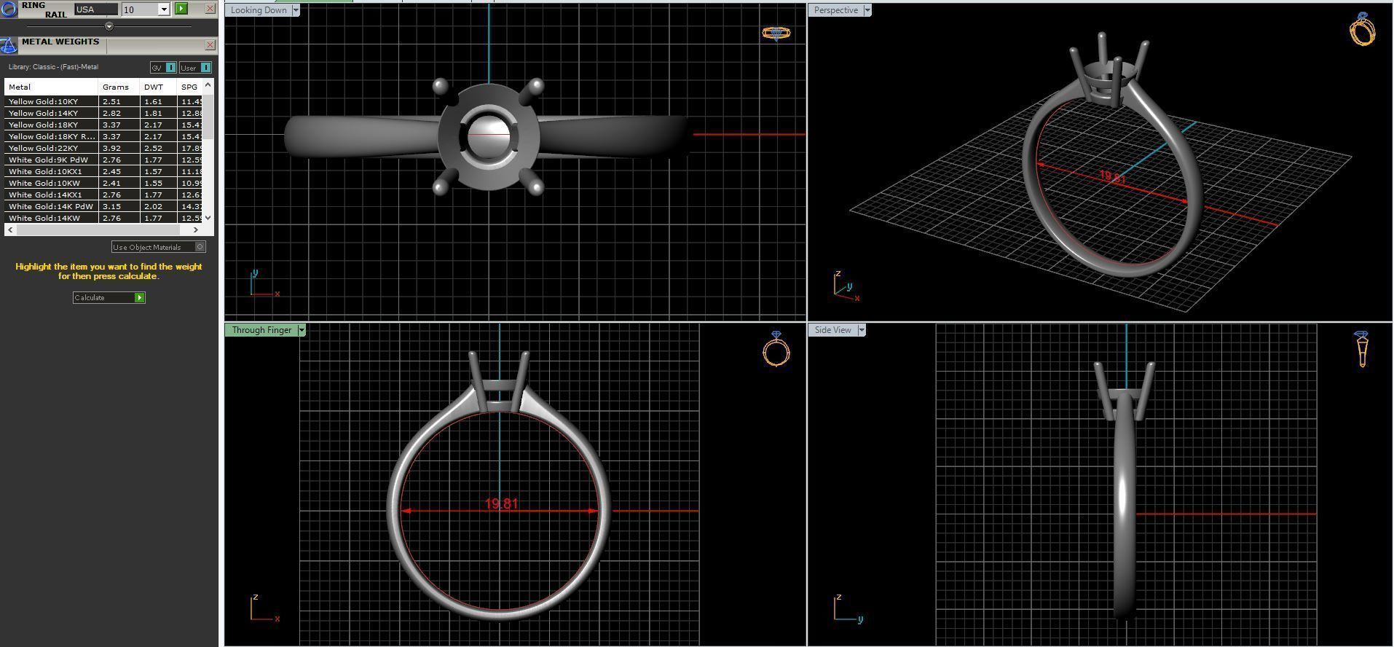Toggle the User library switch

[195, 68]
